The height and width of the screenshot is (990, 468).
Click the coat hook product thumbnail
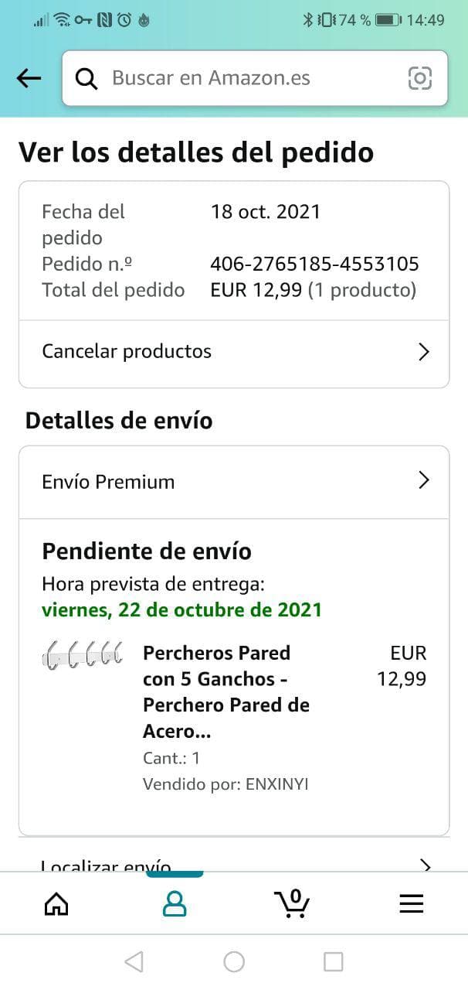pyautogui.click(x=82, y=656)
